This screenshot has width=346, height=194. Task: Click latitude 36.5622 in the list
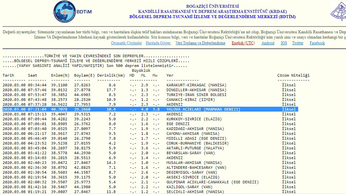pos(59,104)
